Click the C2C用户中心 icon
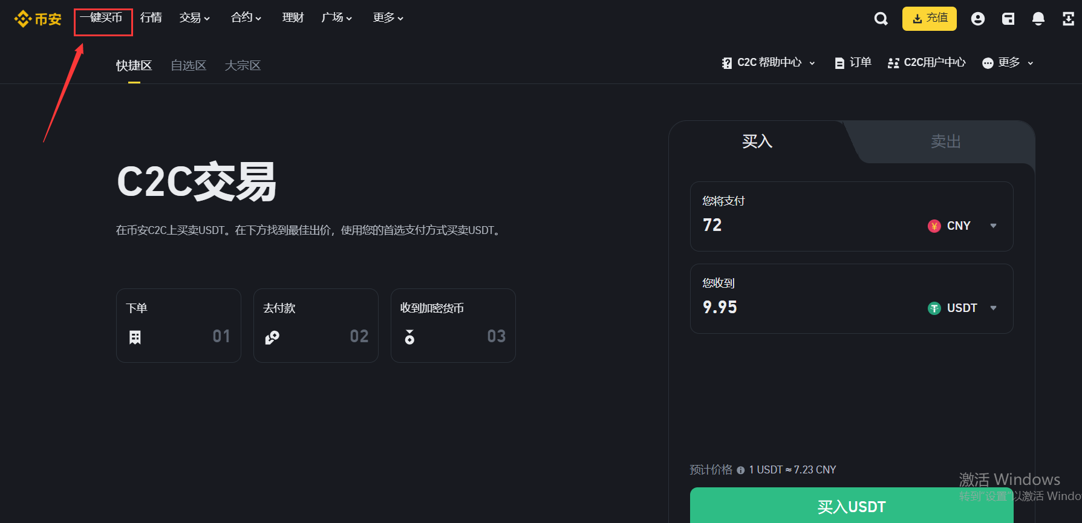The width and height of the screenshot is (1082, 523). pyautogui.click(x=893, y=63)
